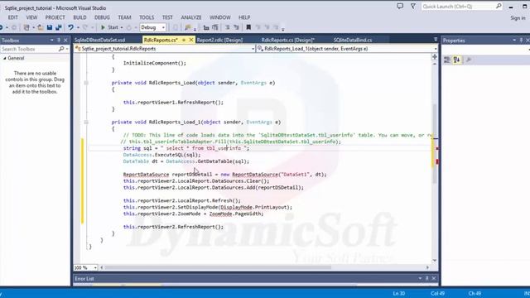Click the Redo toolbar icon
The height and width of the screenshot is (298, 530).
(85, 27)
